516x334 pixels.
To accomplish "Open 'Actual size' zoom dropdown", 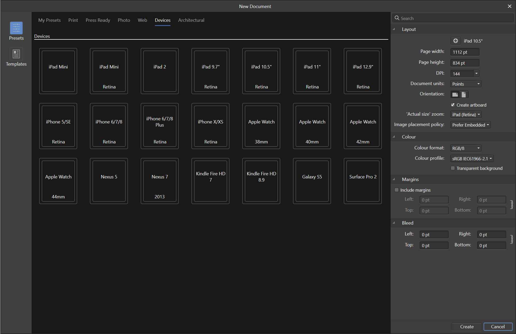I will tap(466, 114).
